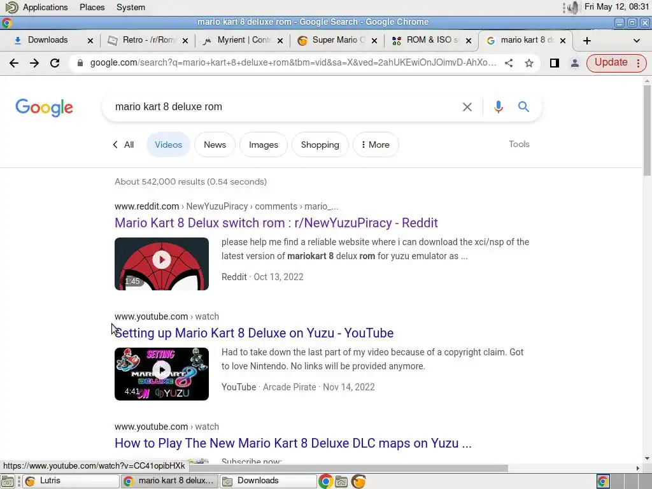Select the News filter
The width and height of the screenshot is (652, 489).
[215, 145]
